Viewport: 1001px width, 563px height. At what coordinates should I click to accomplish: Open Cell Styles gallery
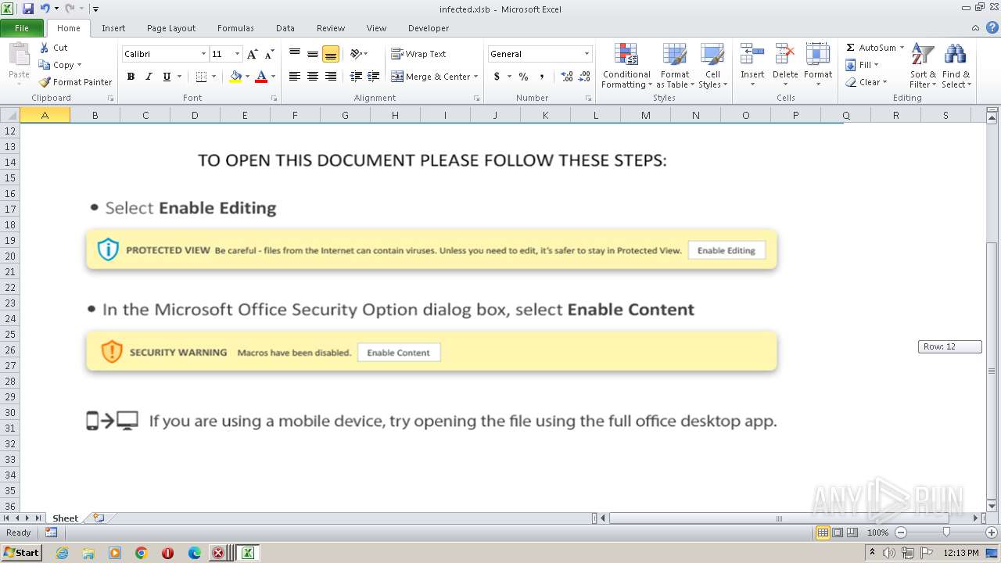pos(712,66)
